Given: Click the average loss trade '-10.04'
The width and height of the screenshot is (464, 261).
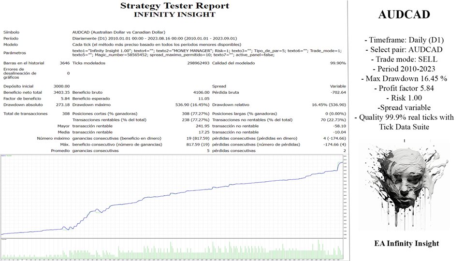Looking at the screenshot, I should 340,132.
